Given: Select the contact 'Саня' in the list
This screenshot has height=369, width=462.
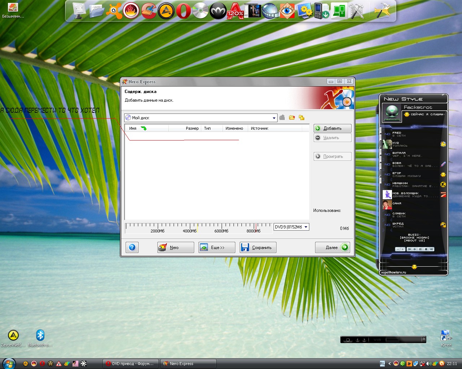Looking at the screenshot, I should [397, 204].
